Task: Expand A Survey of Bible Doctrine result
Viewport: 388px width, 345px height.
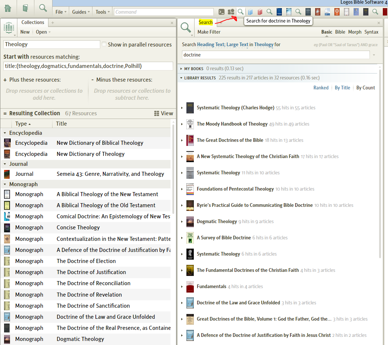Action: click(182, 238)
